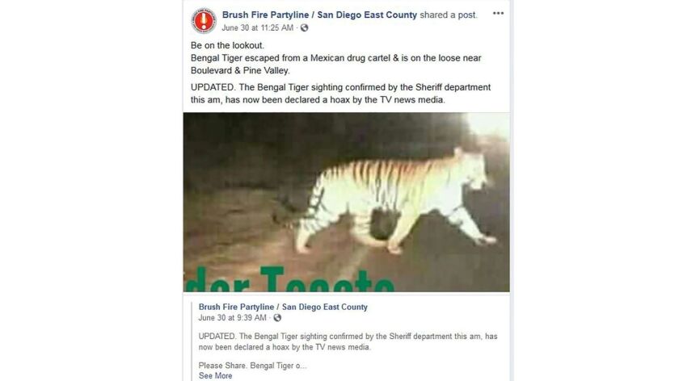Click the 'Please Share. Bengal Tiger o...' text
The width and height of the screenshot is (679, 381).
(252, 366)
